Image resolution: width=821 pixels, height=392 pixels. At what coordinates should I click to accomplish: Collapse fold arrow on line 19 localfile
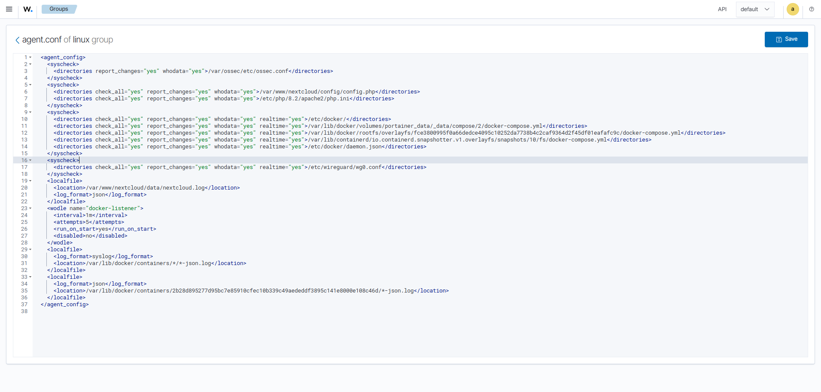pos(30,181)
